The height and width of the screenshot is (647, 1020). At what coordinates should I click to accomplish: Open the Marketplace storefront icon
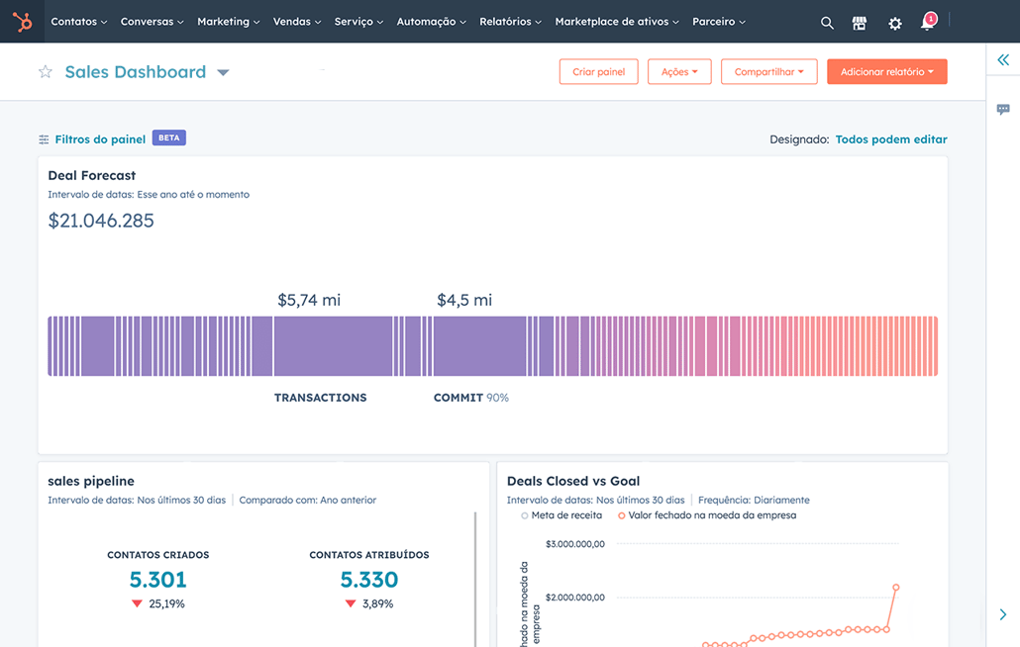pyautogui.click(x=860, y=23)
